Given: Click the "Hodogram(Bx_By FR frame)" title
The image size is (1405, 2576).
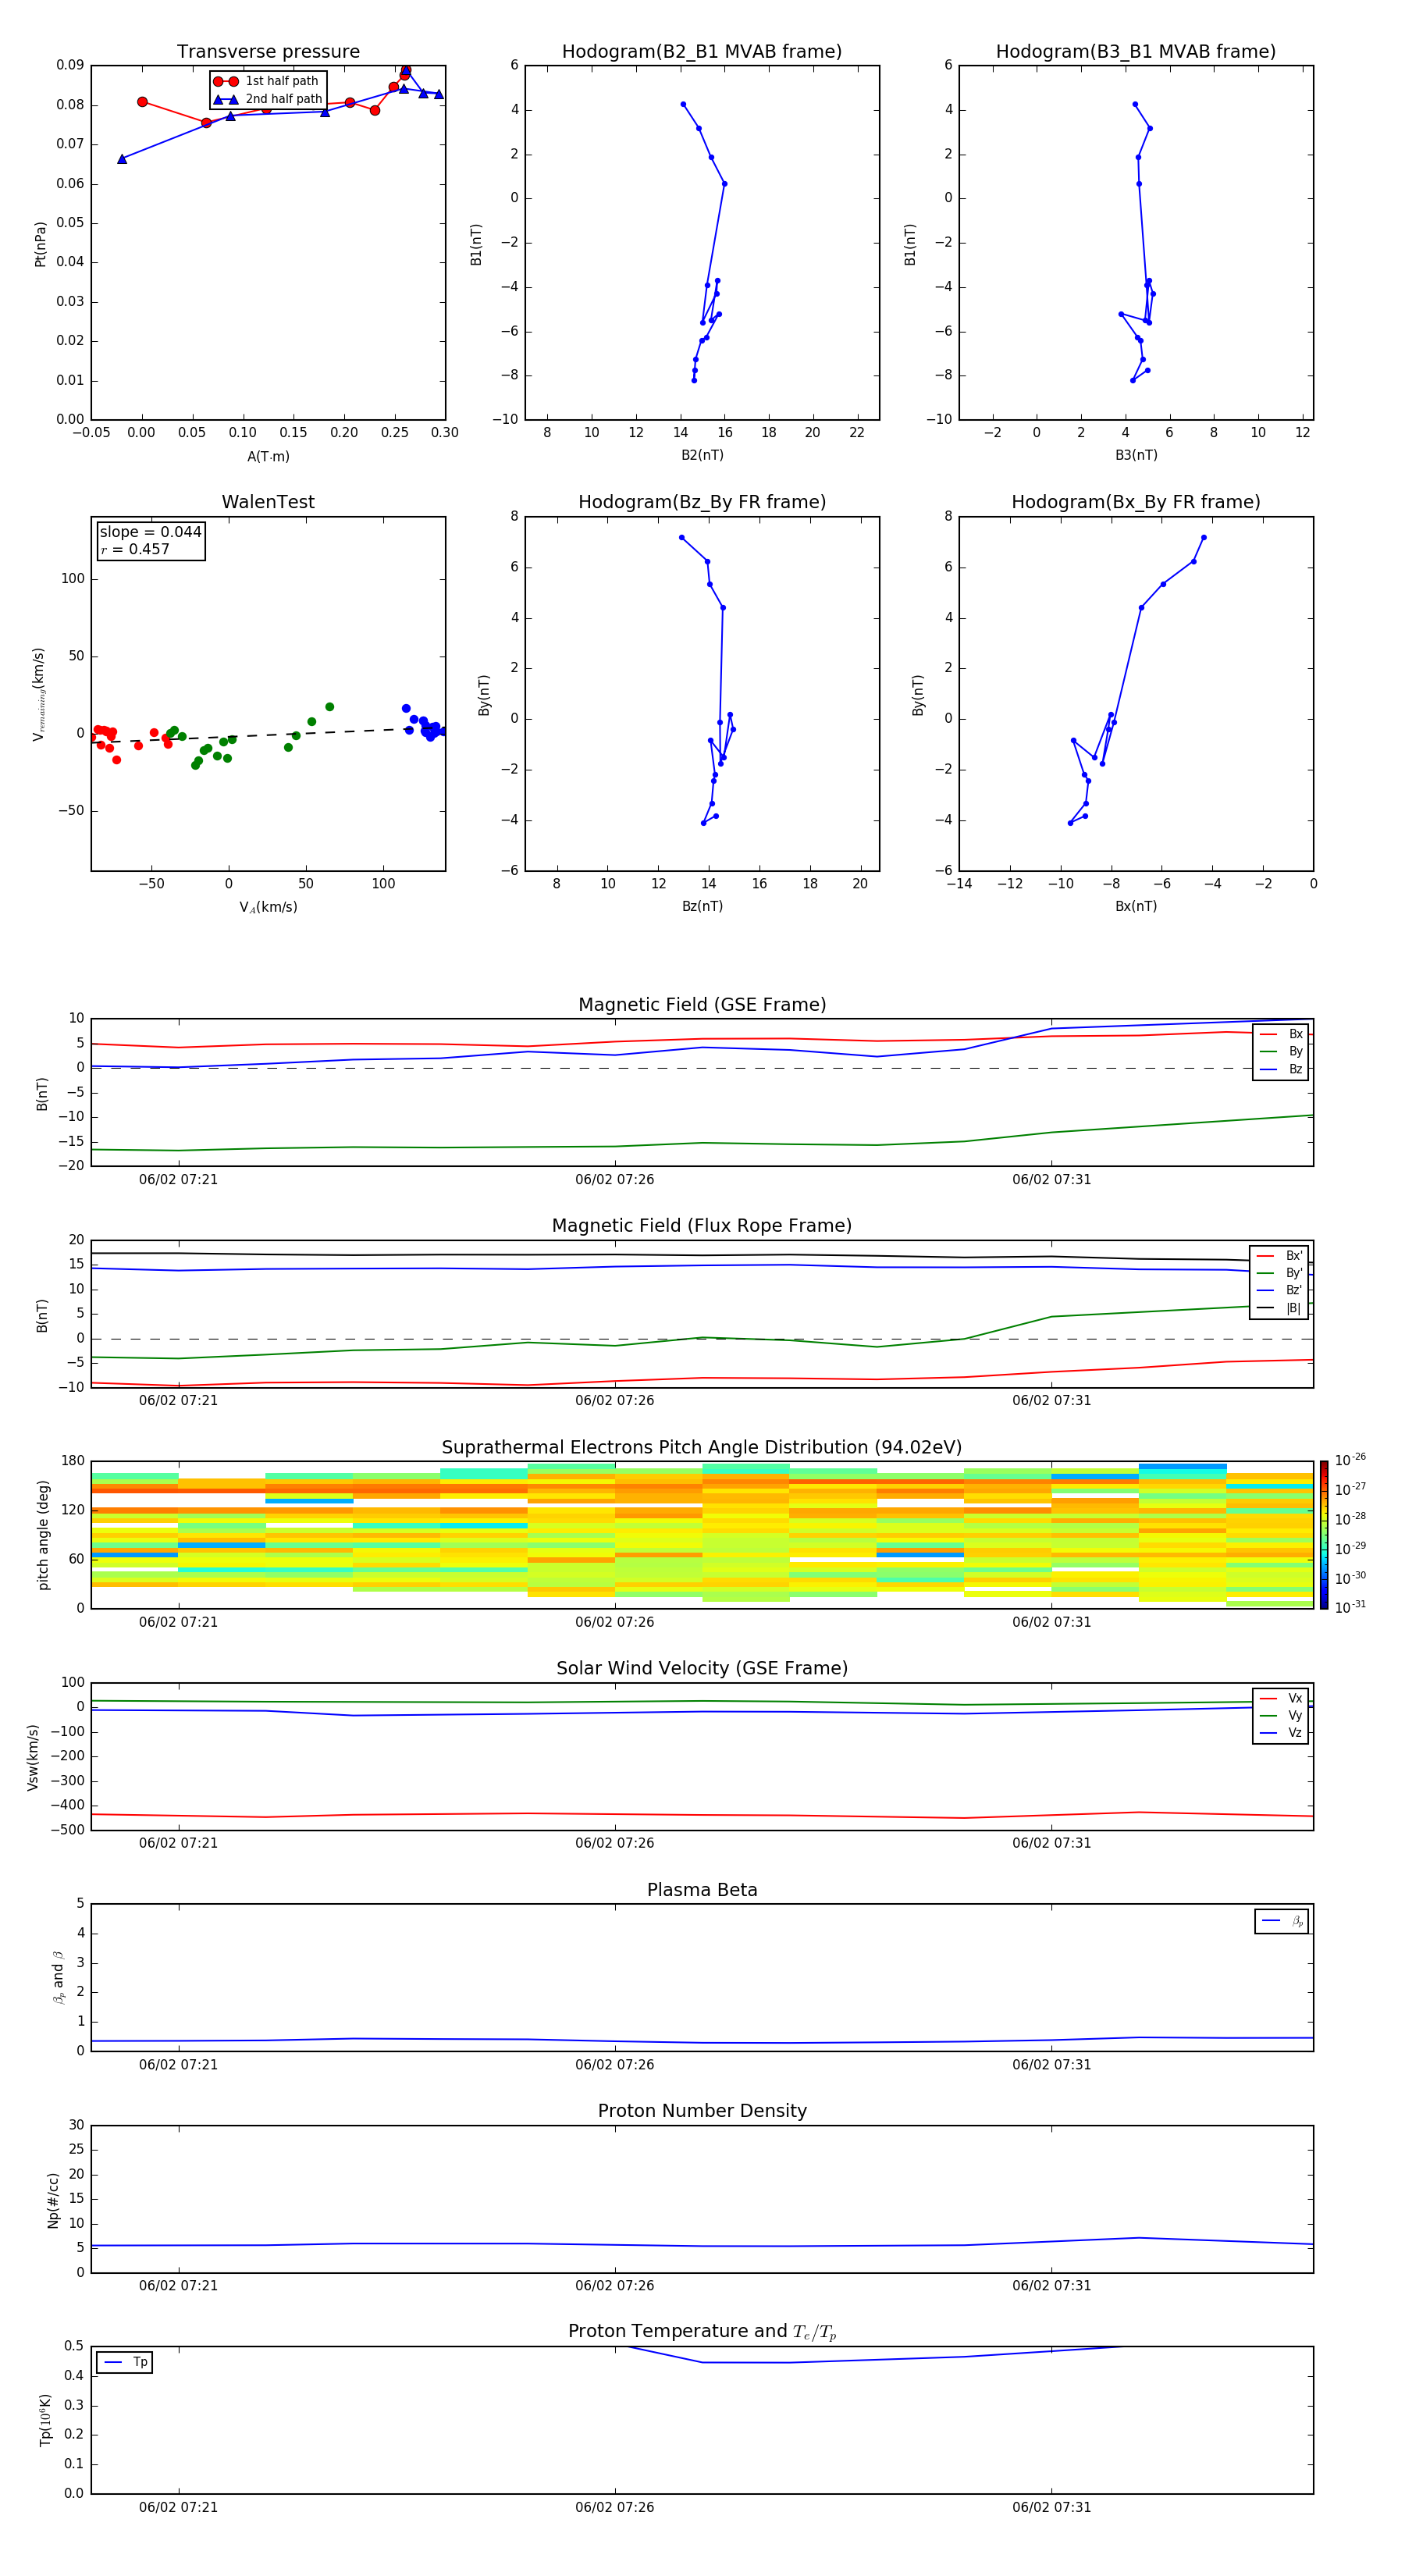Looking at the screenshot, I should [x=1136, y=502].
